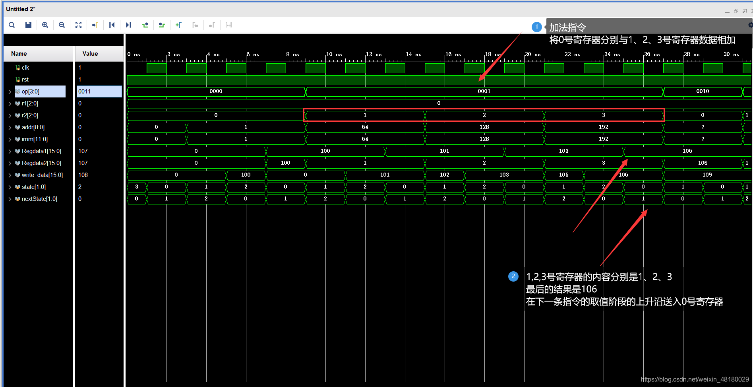Expand the op[3:0] bus

click(x=10, y=91)
